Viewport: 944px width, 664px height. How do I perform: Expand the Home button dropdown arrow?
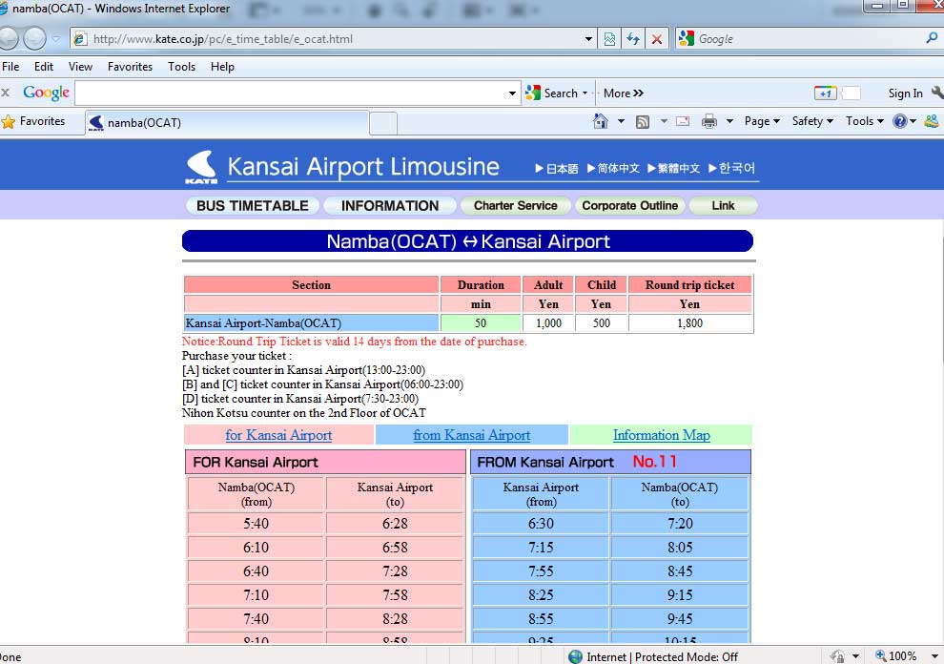pos(621,121)
